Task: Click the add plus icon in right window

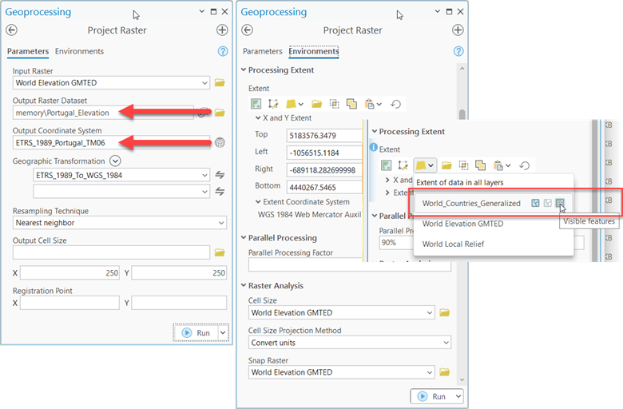Action: [458, 30]
